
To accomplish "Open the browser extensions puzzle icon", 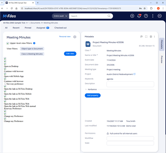I will 151,8.
